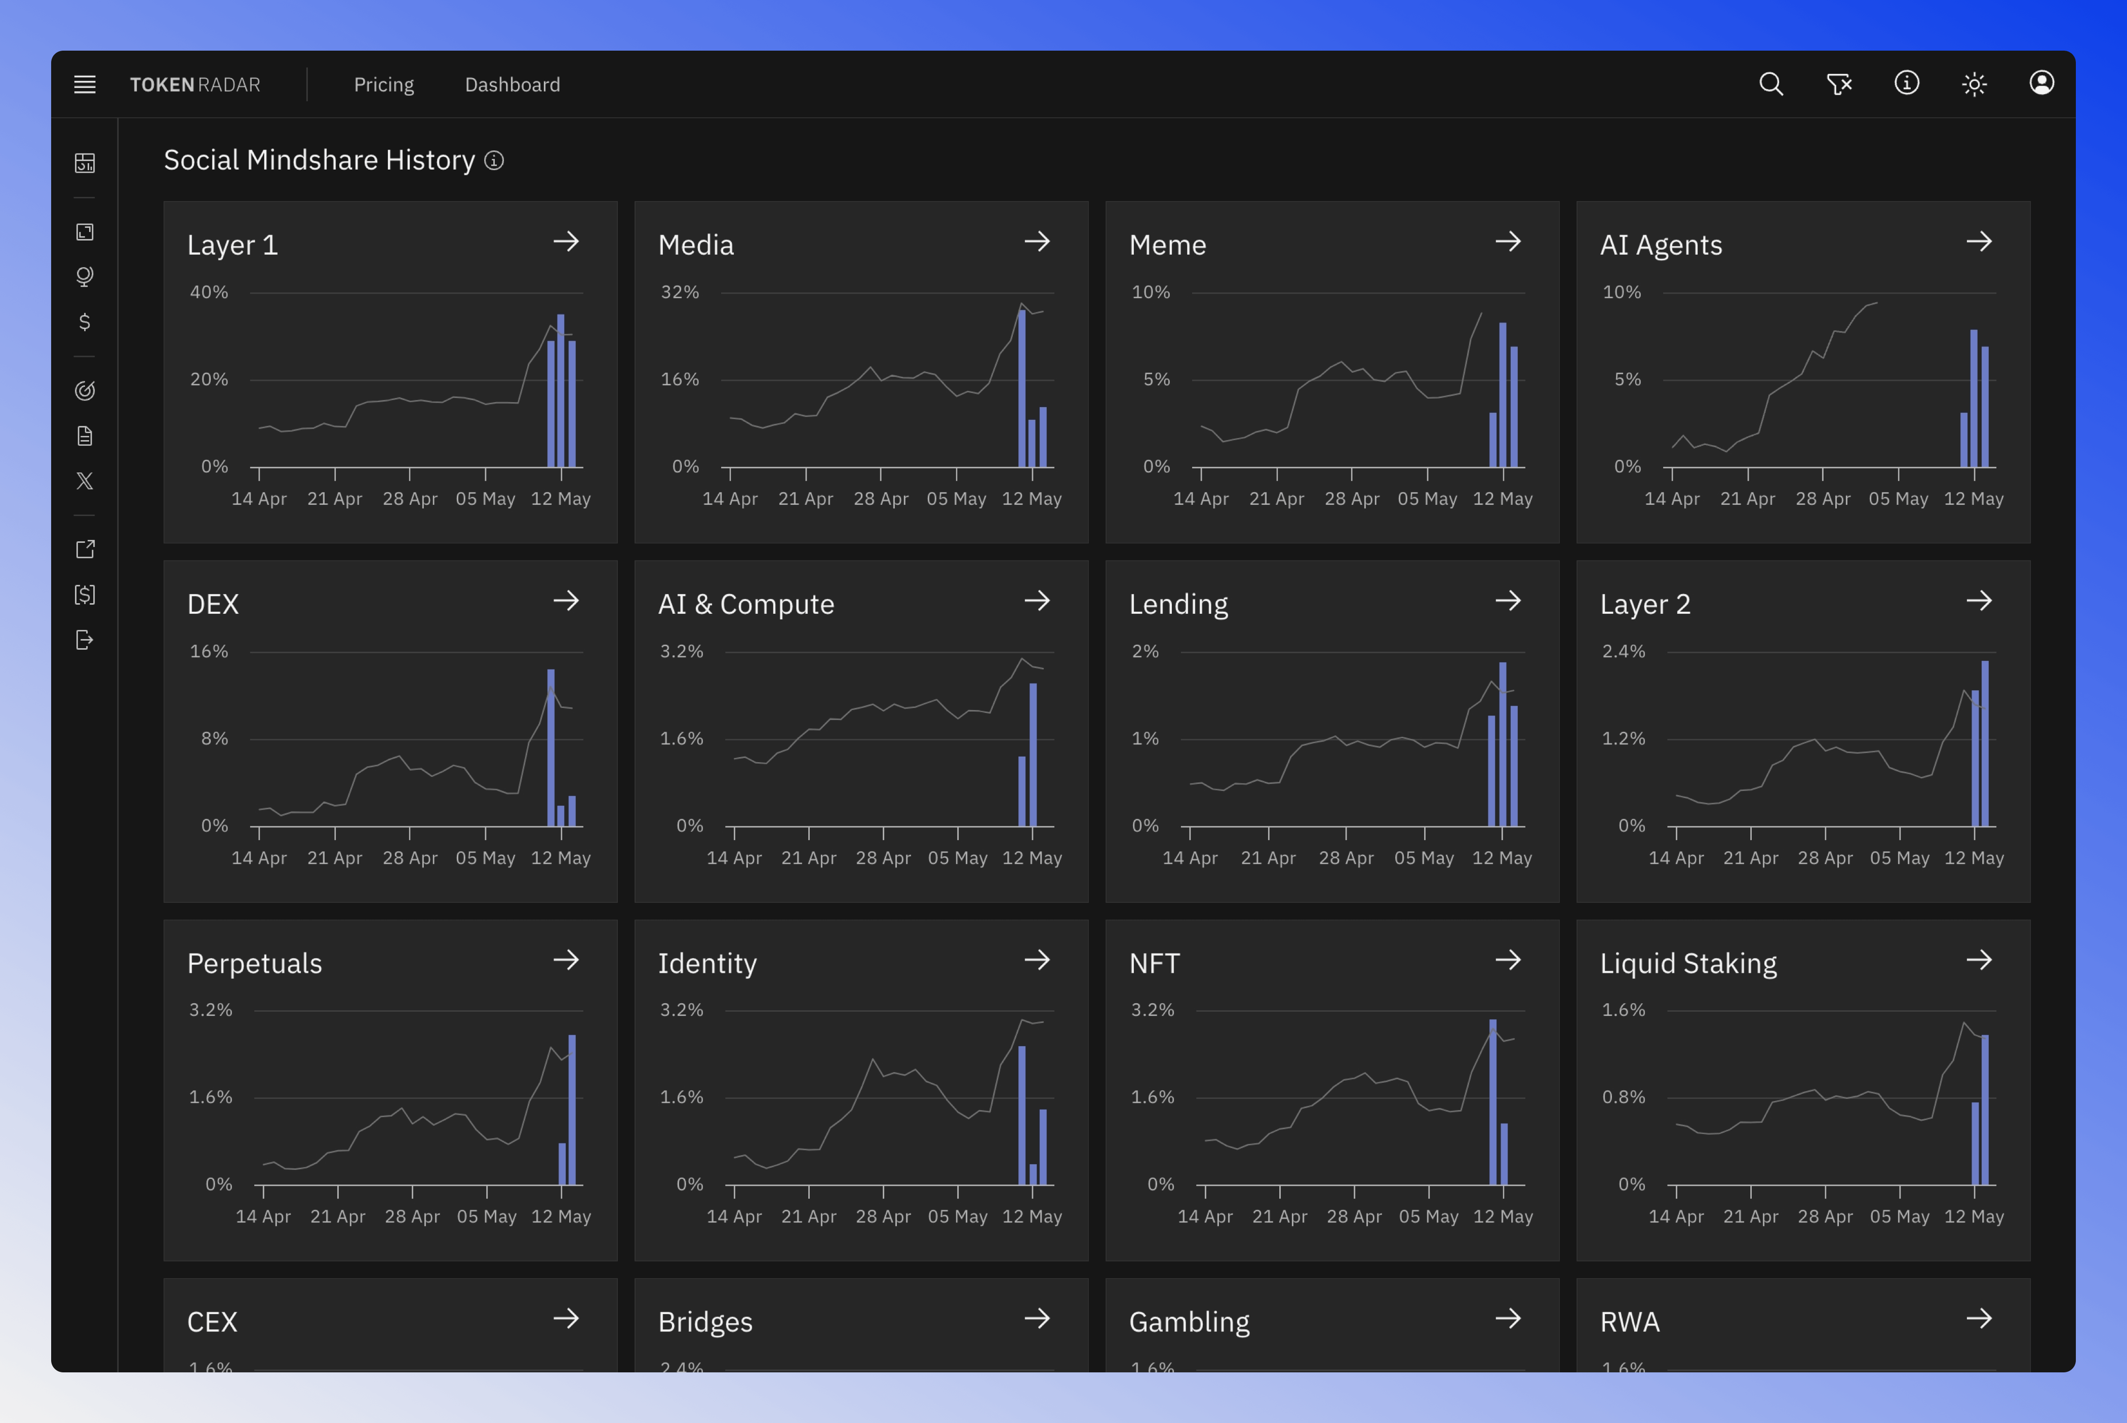Open the info icon in header

click(x=1907, y=84)
